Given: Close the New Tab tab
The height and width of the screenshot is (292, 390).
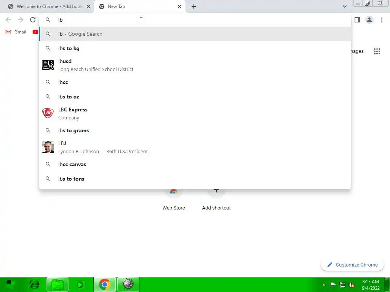Looking at the screenshot, I should (179, 7).
